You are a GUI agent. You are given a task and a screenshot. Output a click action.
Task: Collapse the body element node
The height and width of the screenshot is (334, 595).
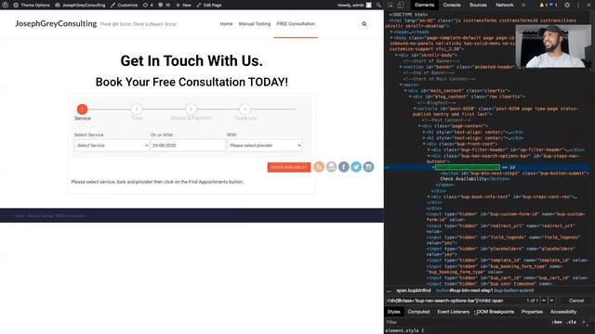pyautogui.click(x=391, y=38)
